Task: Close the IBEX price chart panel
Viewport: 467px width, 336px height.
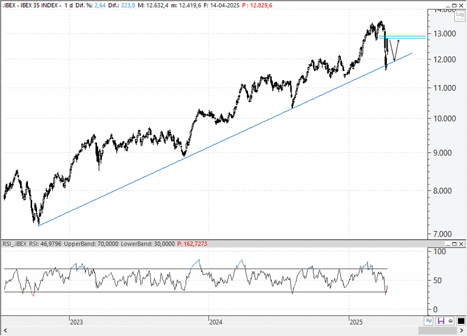Action: [461, 5]
